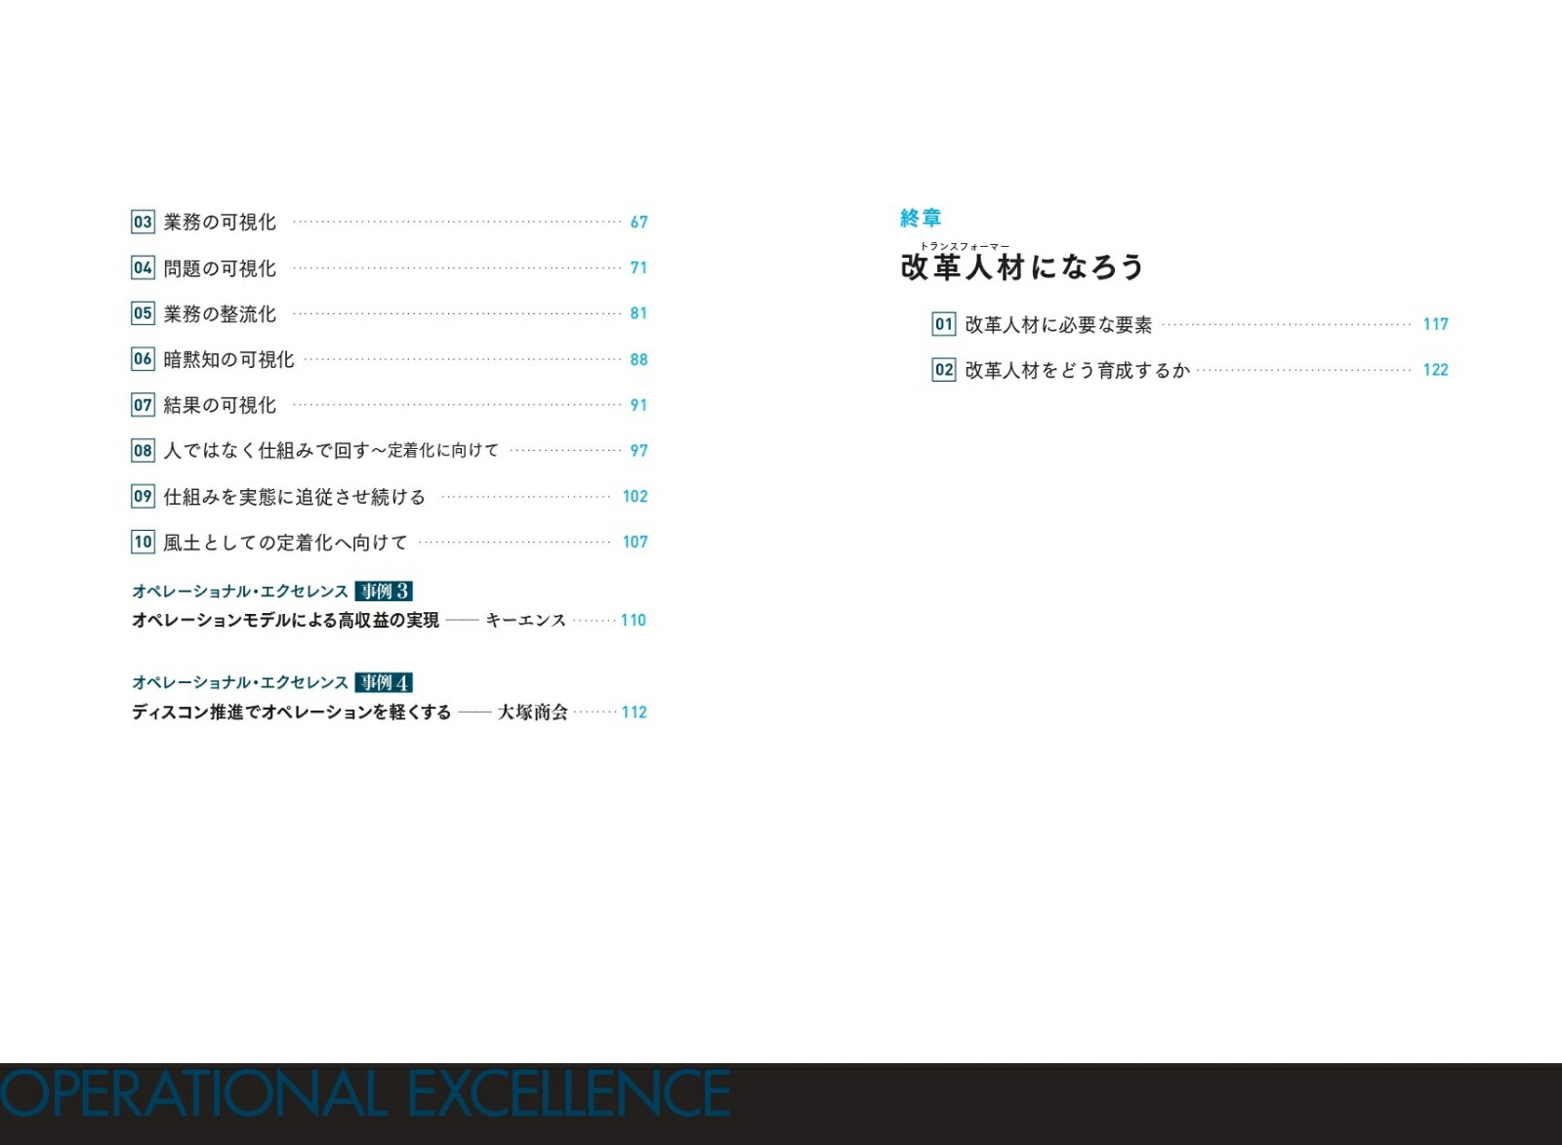Click the 事例3 badge
The image size is (1562, 1145).
click(x=384, y=592)
